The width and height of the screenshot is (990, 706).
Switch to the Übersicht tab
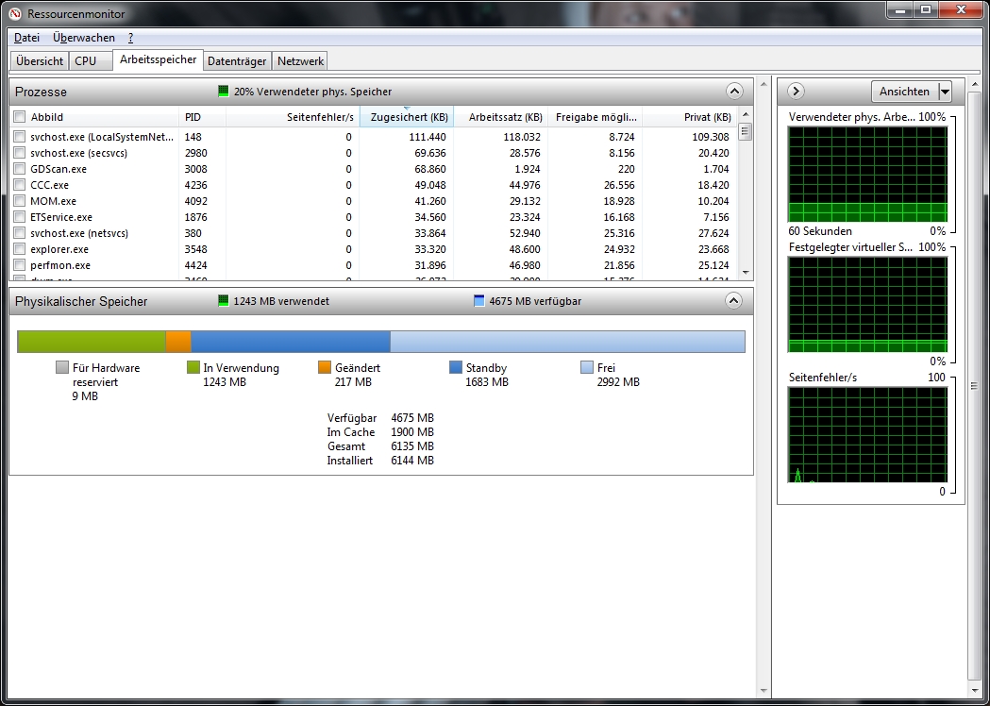pyautogui.click(x=40, y=61)
